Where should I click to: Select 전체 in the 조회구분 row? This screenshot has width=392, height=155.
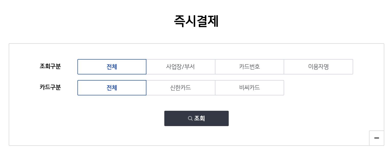pos(112,67)
